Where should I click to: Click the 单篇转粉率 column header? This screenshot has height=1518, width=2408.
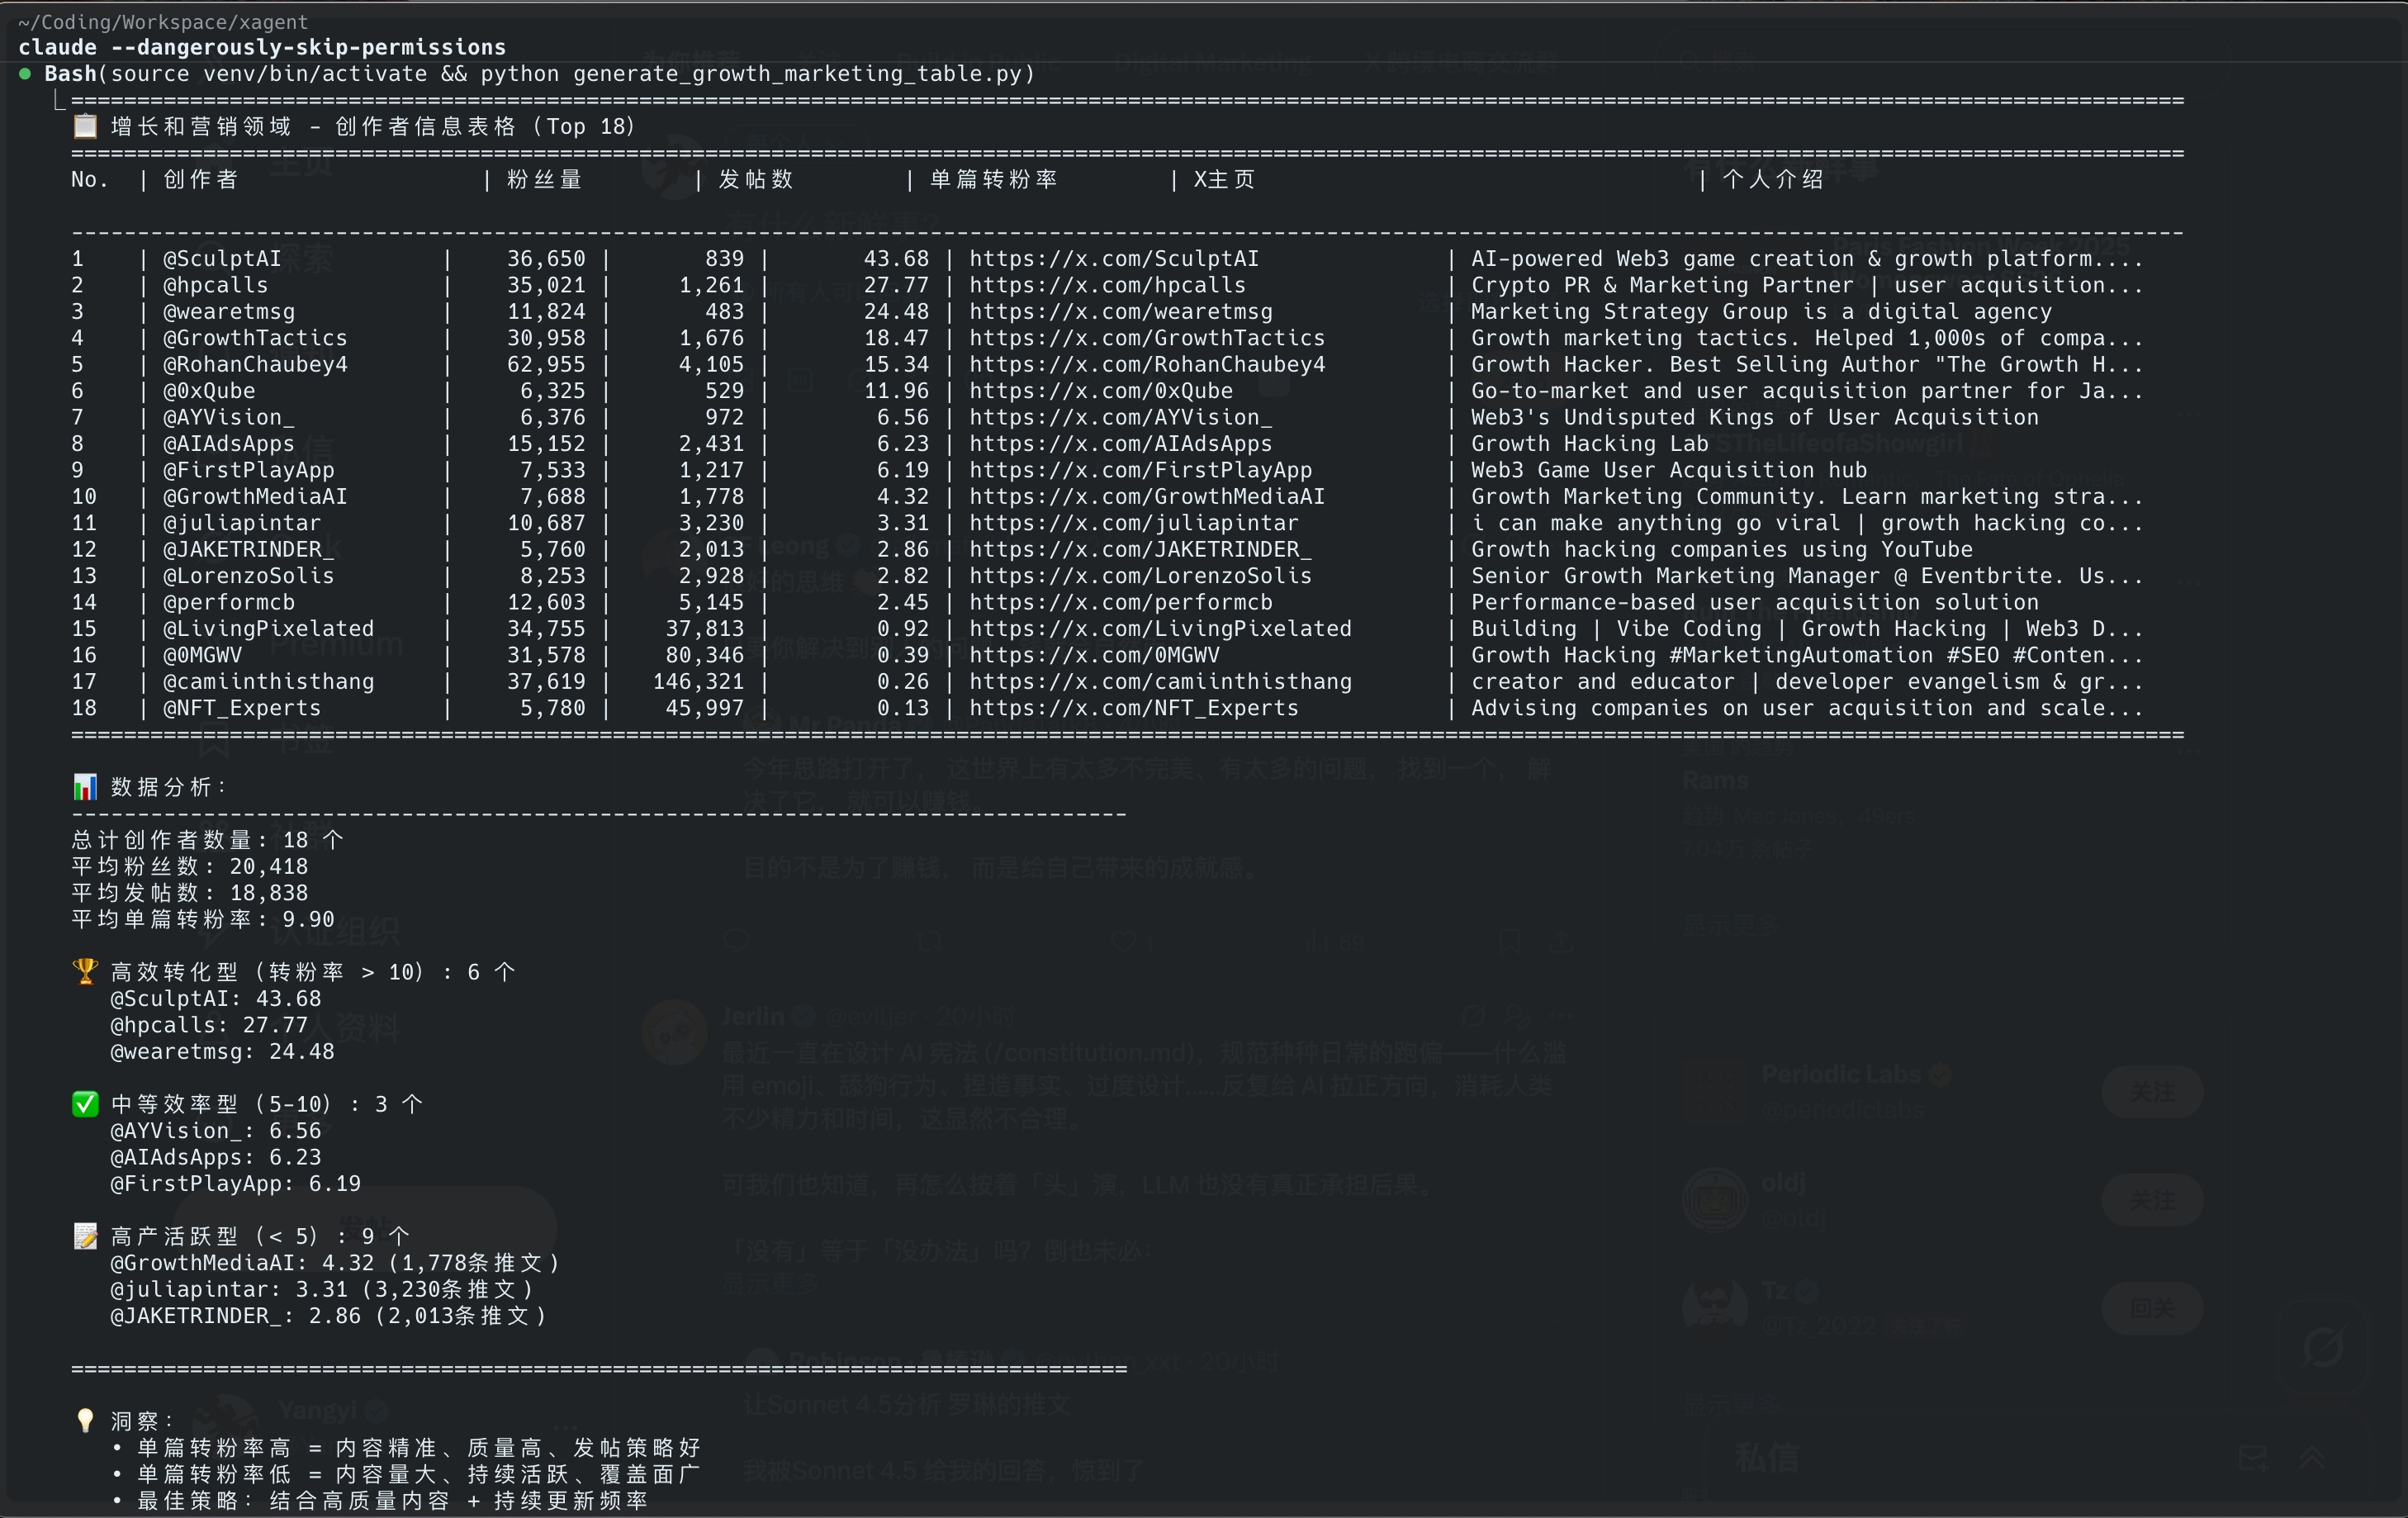(992, 180)
